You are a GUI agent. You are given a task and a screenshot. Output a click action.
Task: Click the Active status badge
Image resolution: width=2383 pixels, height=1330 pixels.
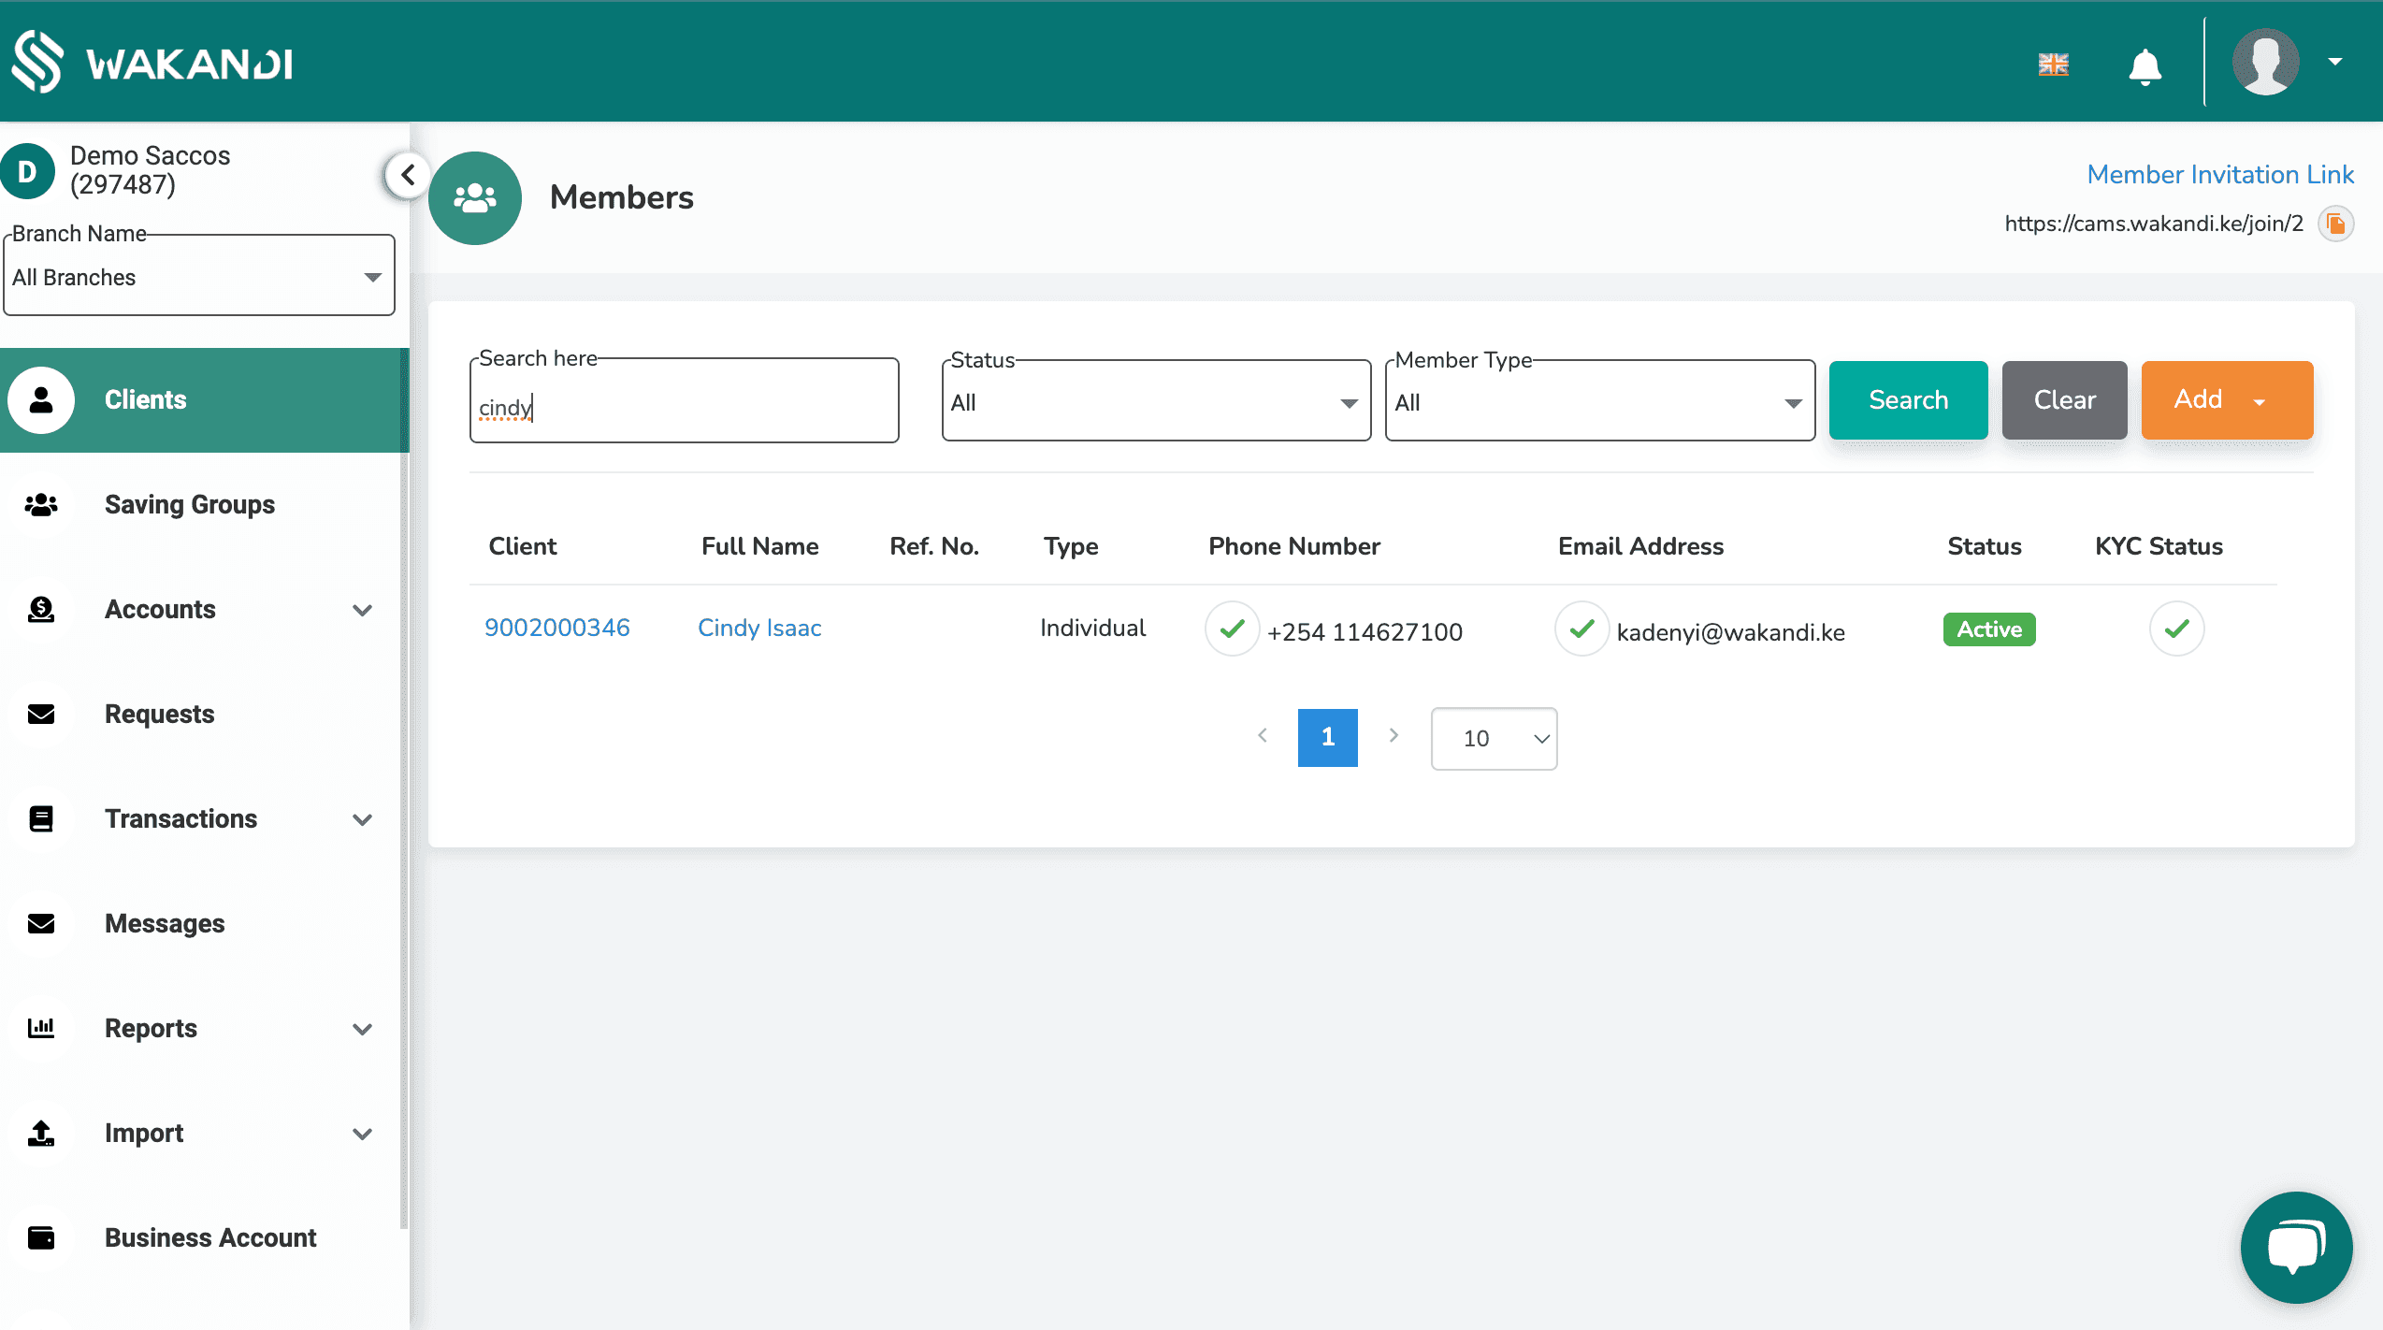(1989, 629)
